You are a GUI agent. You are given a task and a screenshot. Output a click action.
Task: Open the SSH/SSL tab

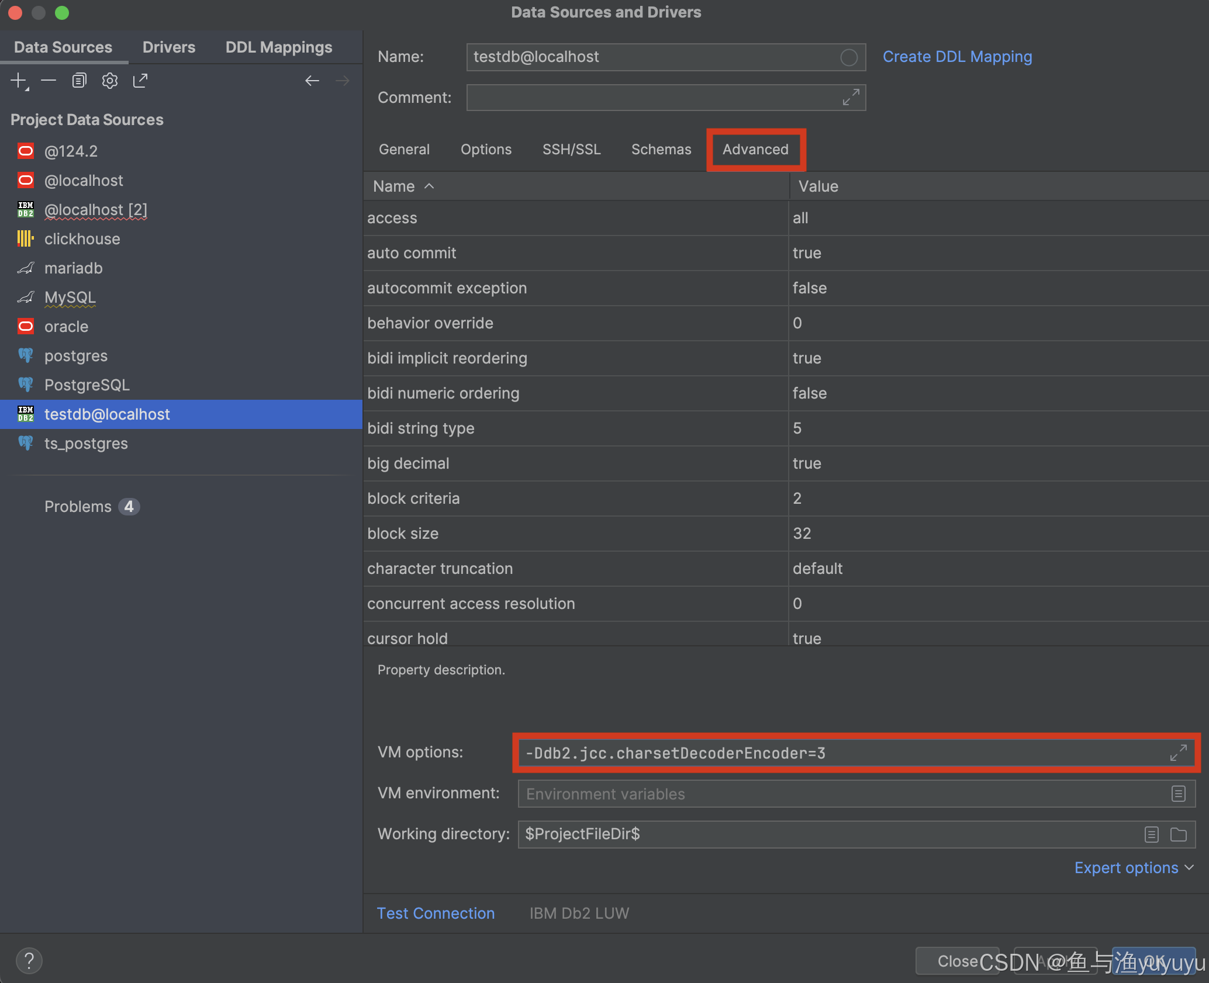coord(571,149)
